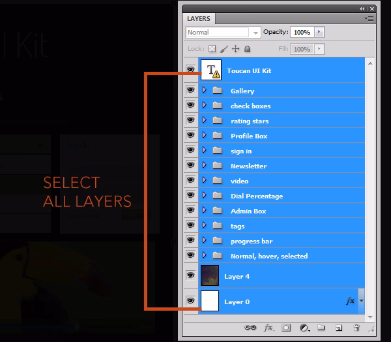Open the Layers panel options menu
This screenshot has width=391, height=342.
(369, 19)
